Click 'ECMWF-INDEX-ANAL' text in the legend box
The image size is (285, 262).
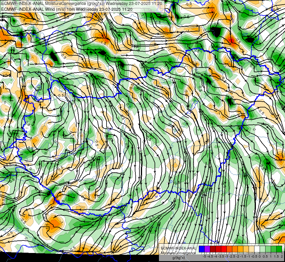click(x=179, y=248)
